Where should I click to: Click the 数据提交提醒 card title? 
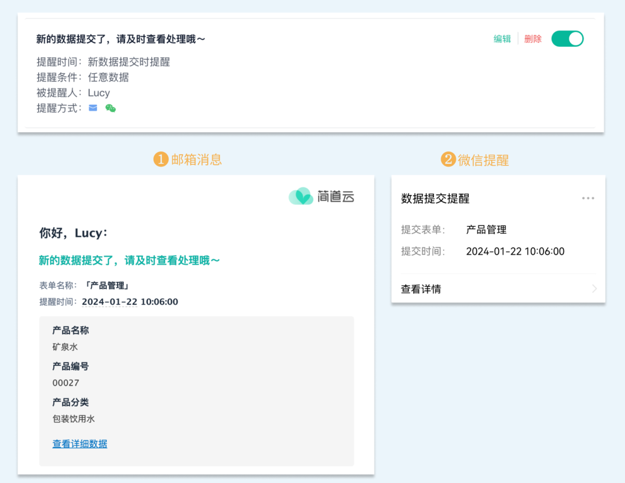(435, 199)
